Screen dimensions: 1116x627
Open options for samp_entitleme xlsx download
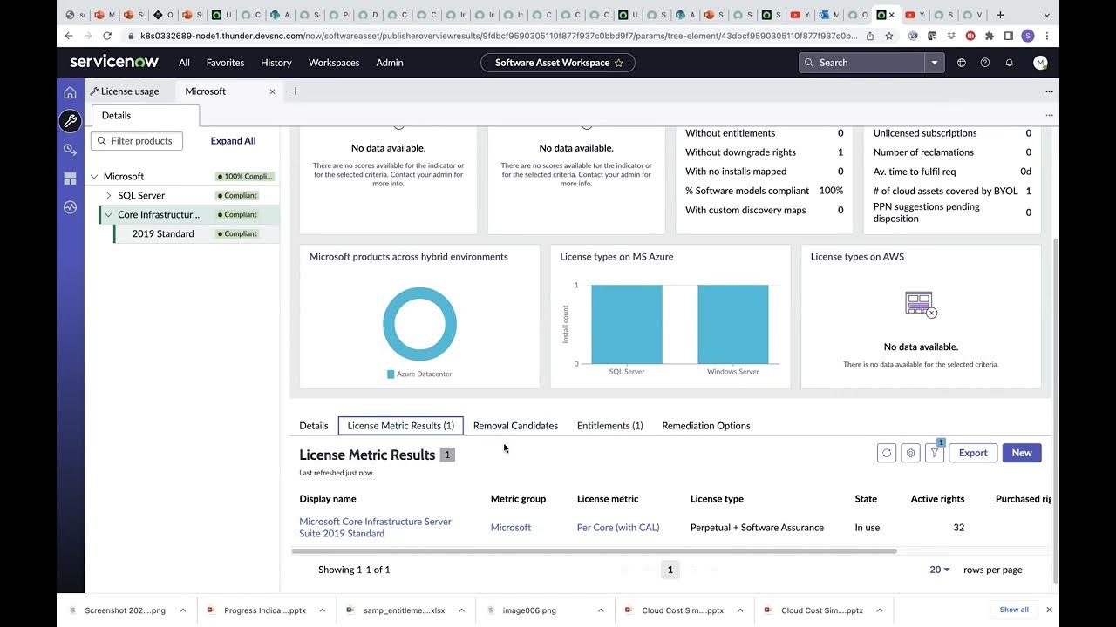coord(462,610)
